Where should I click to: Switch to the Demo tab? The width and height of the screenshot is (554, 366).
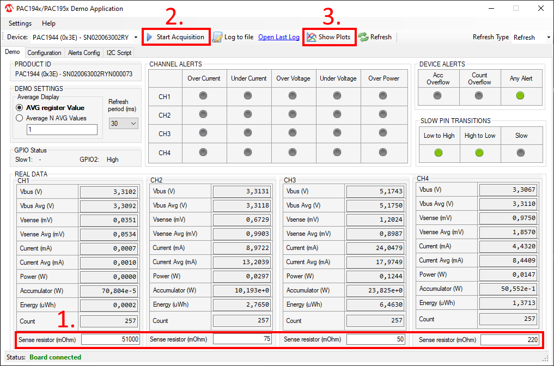pyautogui.click(x=13, y=52)
